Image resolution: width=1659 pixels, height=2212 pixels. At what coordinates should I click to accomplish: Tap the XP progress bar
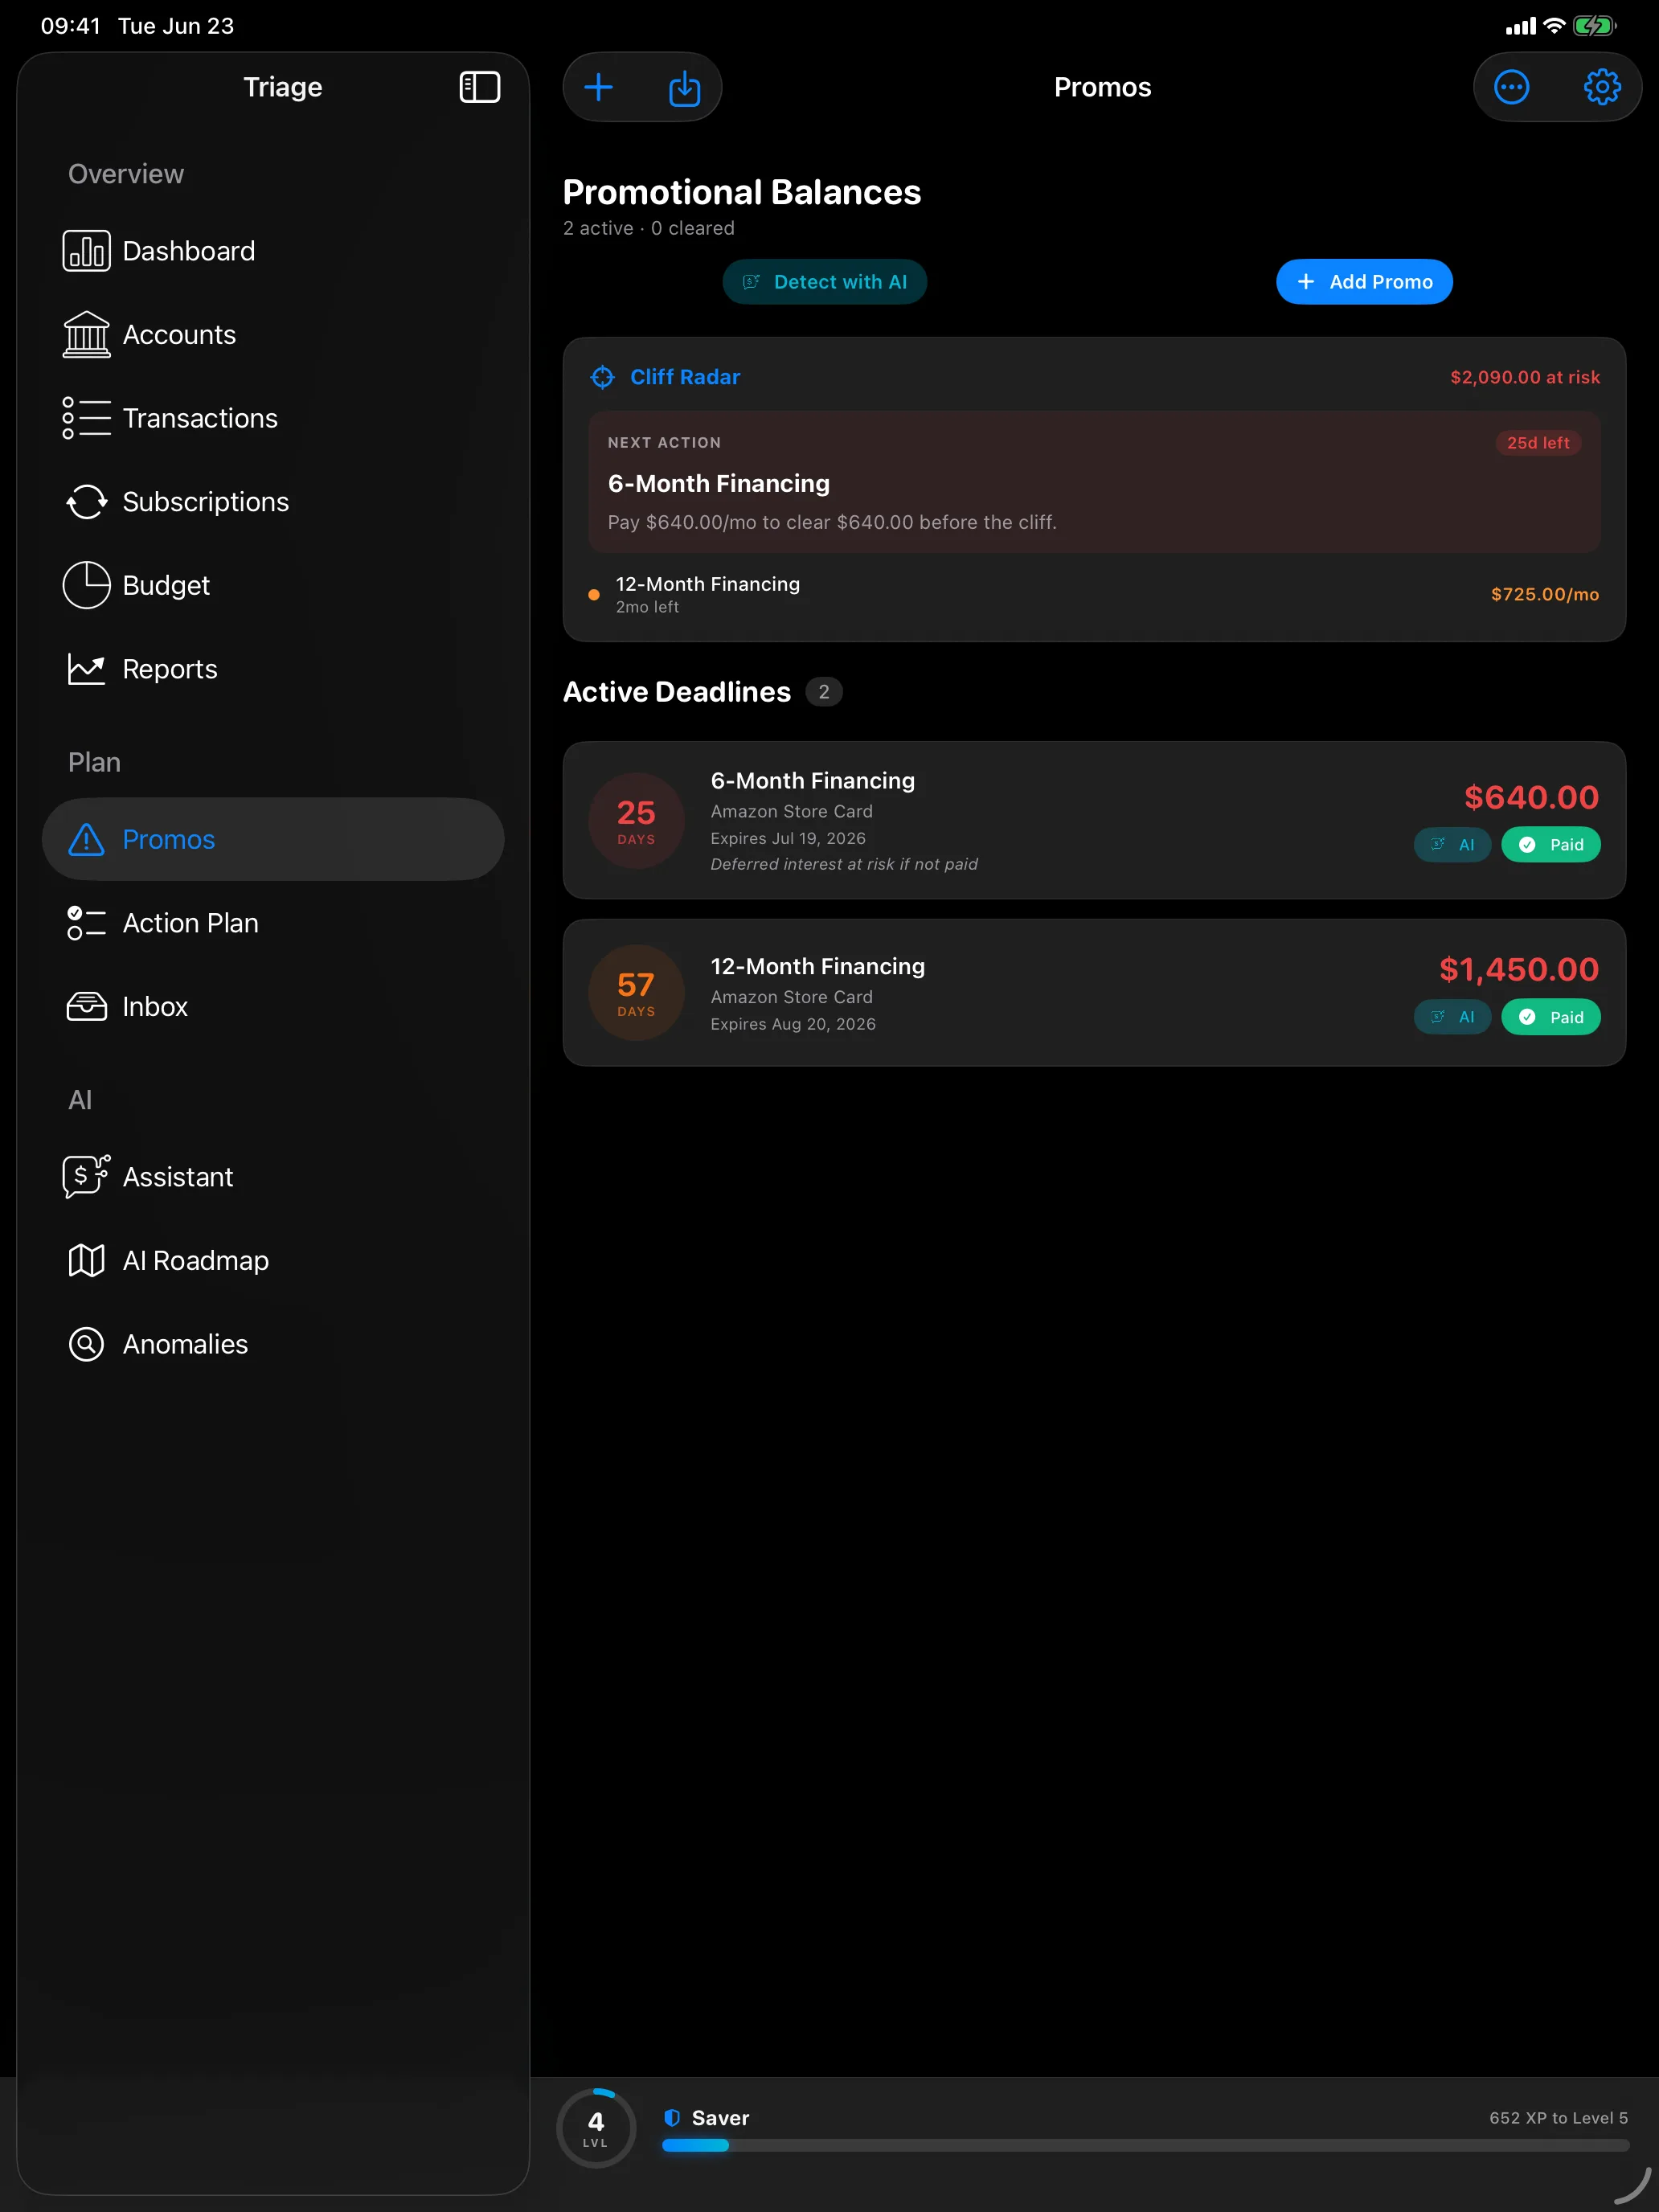(x=1145, y=2145)
